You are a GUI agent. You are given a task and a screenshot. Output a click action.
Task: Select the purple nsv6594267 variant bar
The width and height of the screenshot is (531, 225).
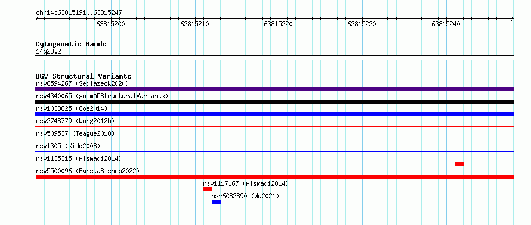(274, 89)
